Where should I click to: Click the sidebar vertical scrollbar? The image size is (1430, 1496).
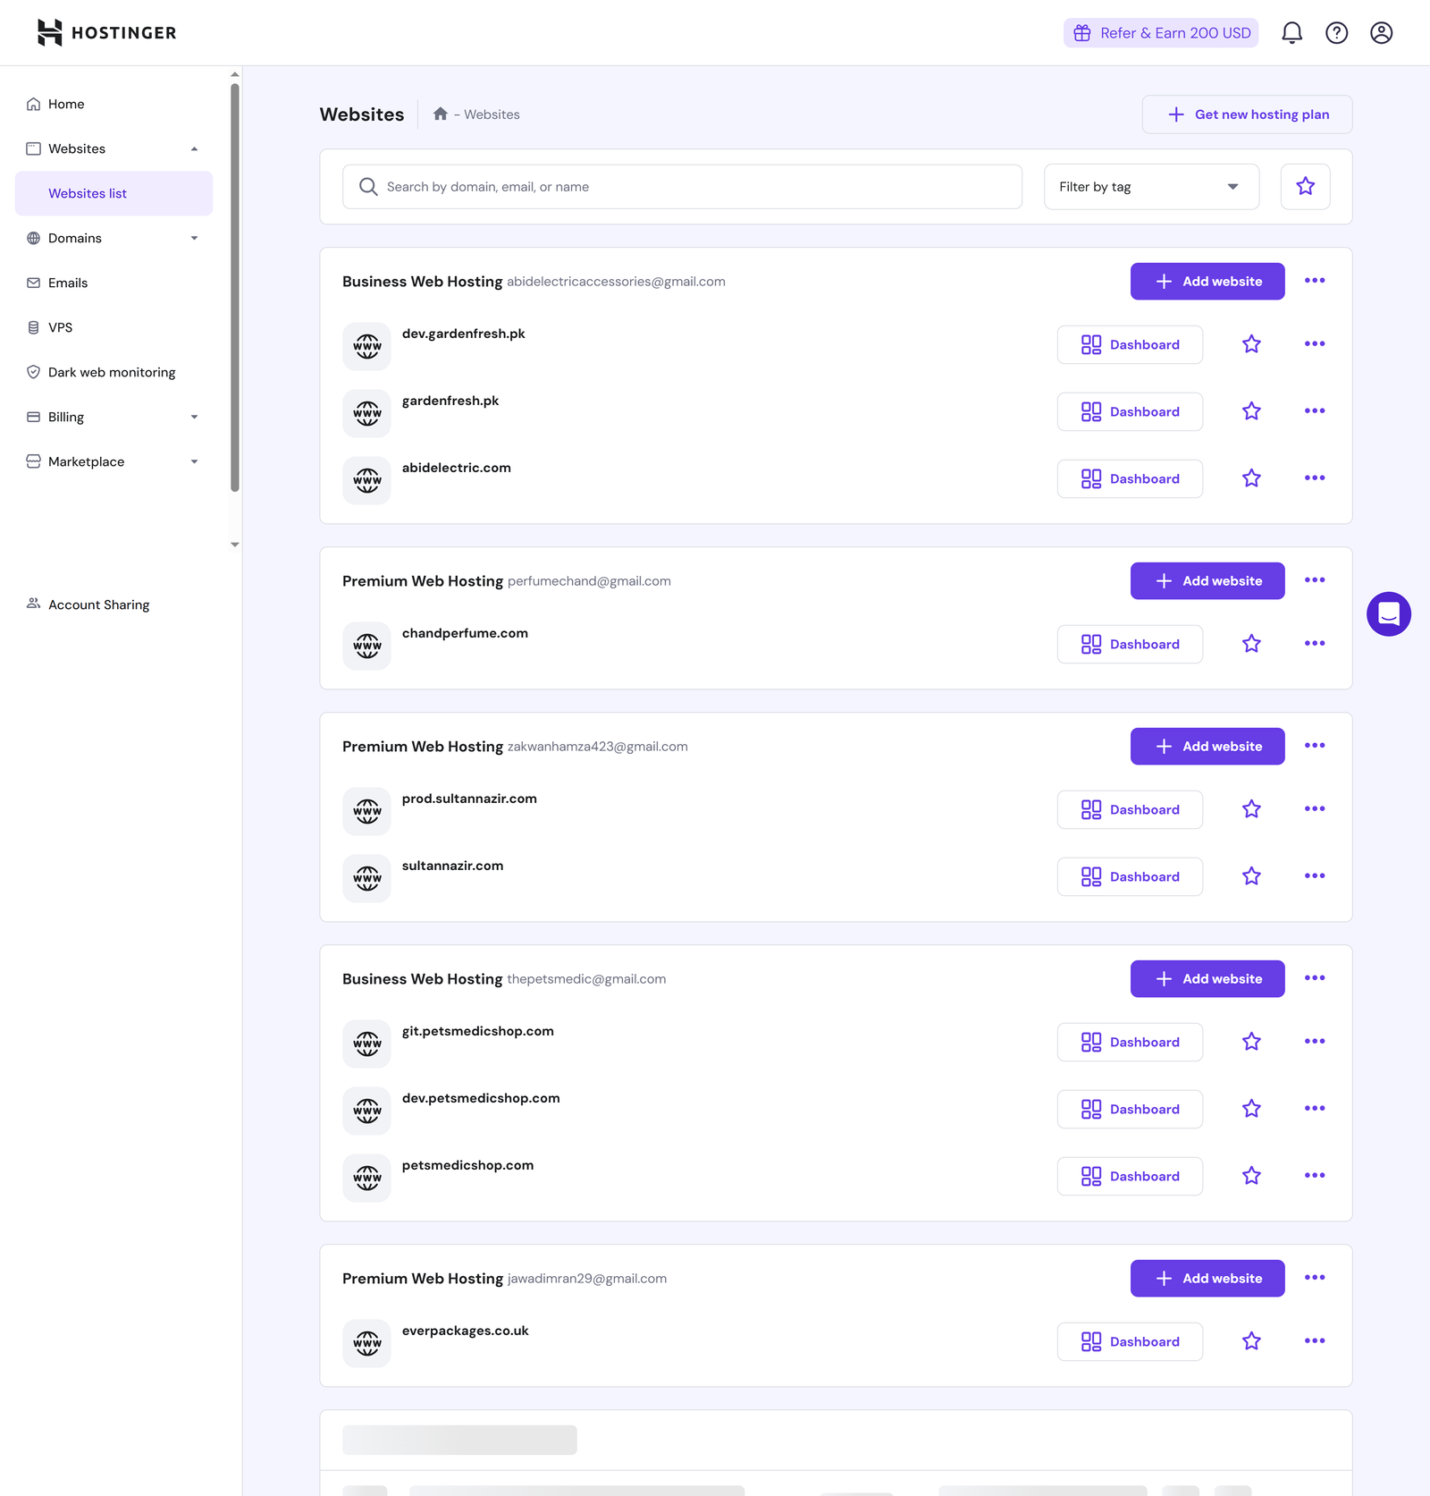tap(235, 286)
